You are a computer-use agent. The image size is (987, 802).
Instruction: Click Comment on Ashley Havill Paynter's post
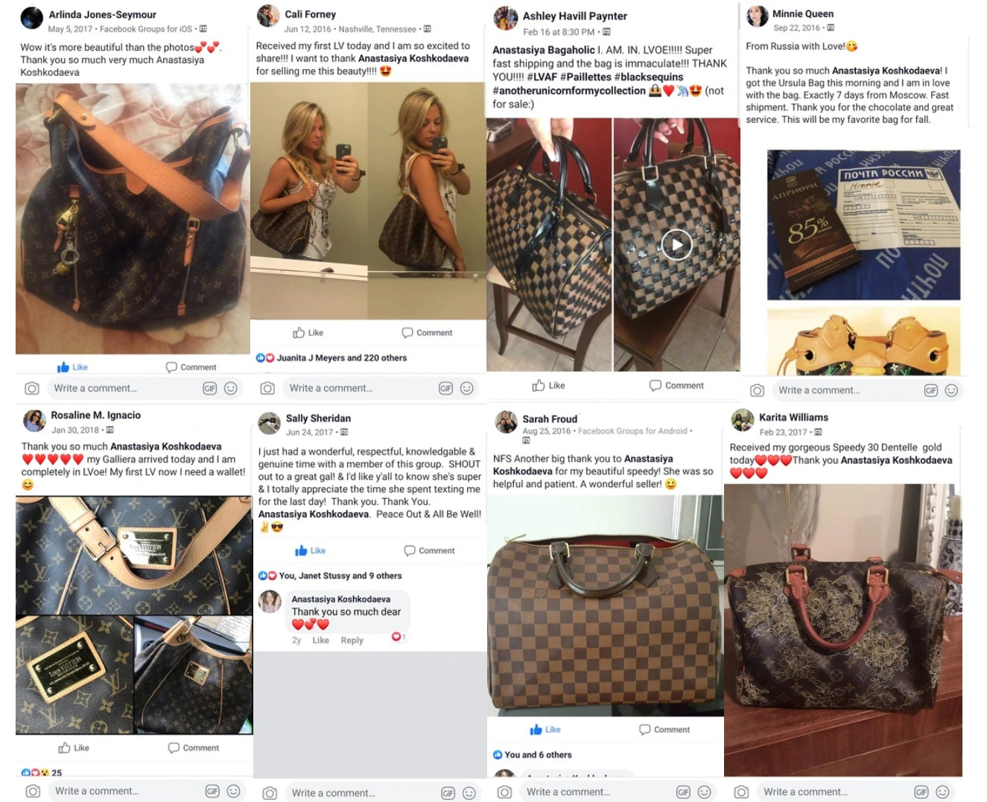(676, 386)
